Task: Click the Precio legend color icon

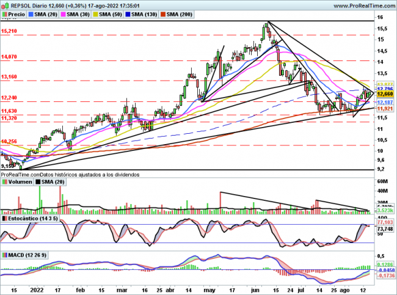Action: coord(4,14)
